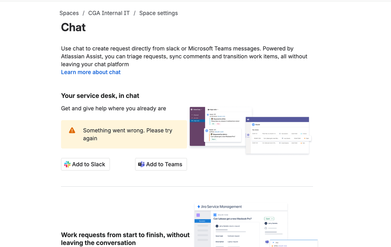Click the Your service desk, in chat heading

coord(100,96)
